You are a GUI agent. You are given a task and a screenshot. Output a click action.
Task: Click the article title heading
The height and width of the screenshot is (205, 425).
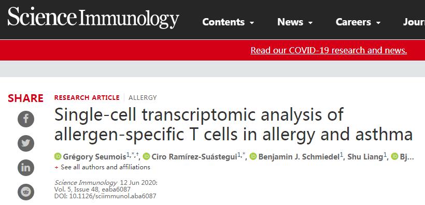(x=233, y=124)
